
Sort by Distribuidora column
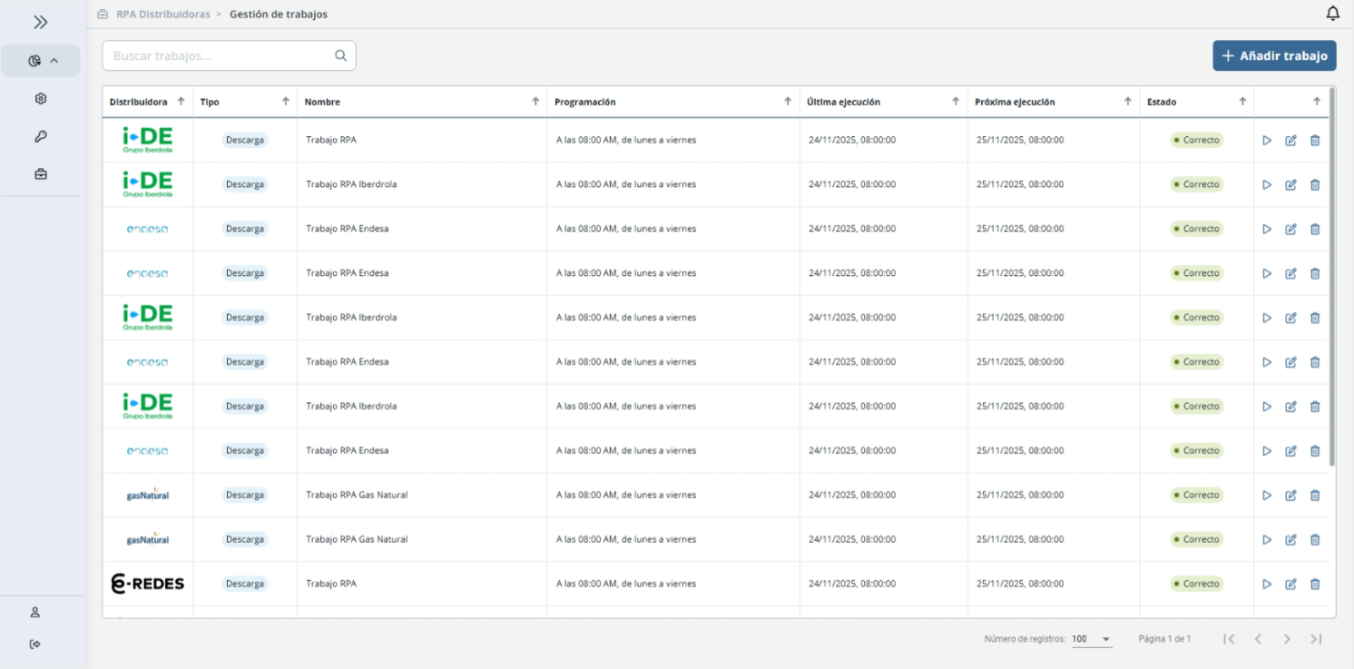(181, 102)
